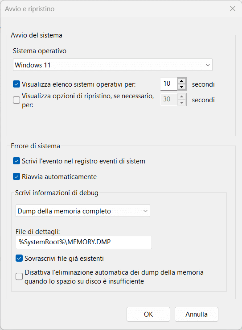
Task: Select the Windows 11 combo box
Action: click(x=113, y=65)
